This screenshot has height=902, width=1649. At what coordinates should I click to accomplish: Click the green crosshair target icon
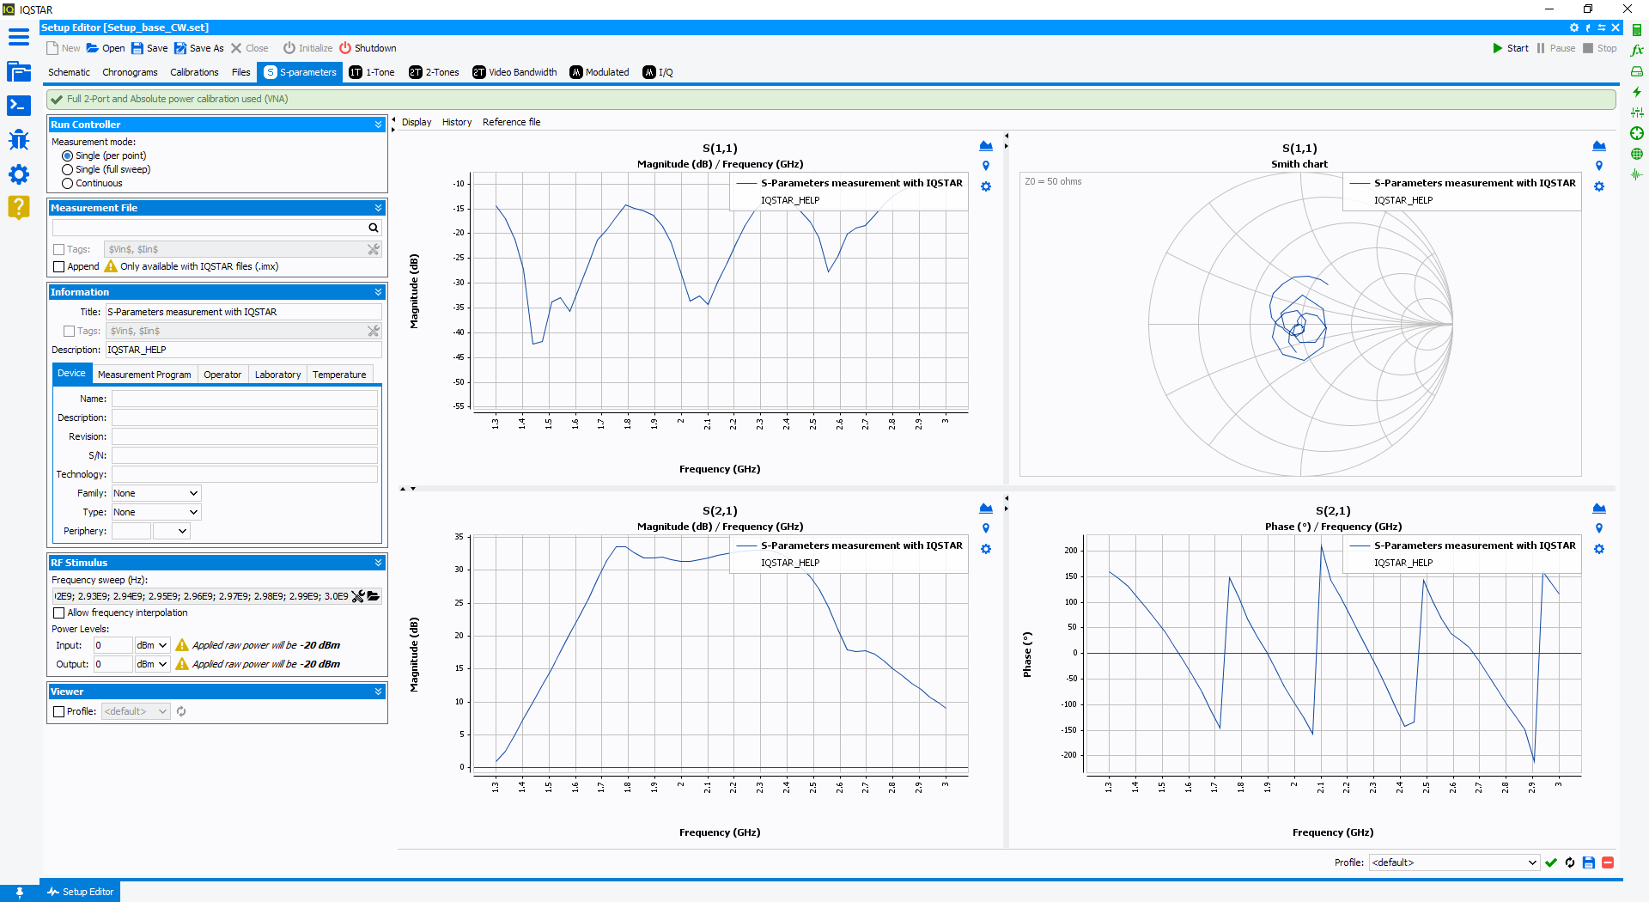(1637, 133)
